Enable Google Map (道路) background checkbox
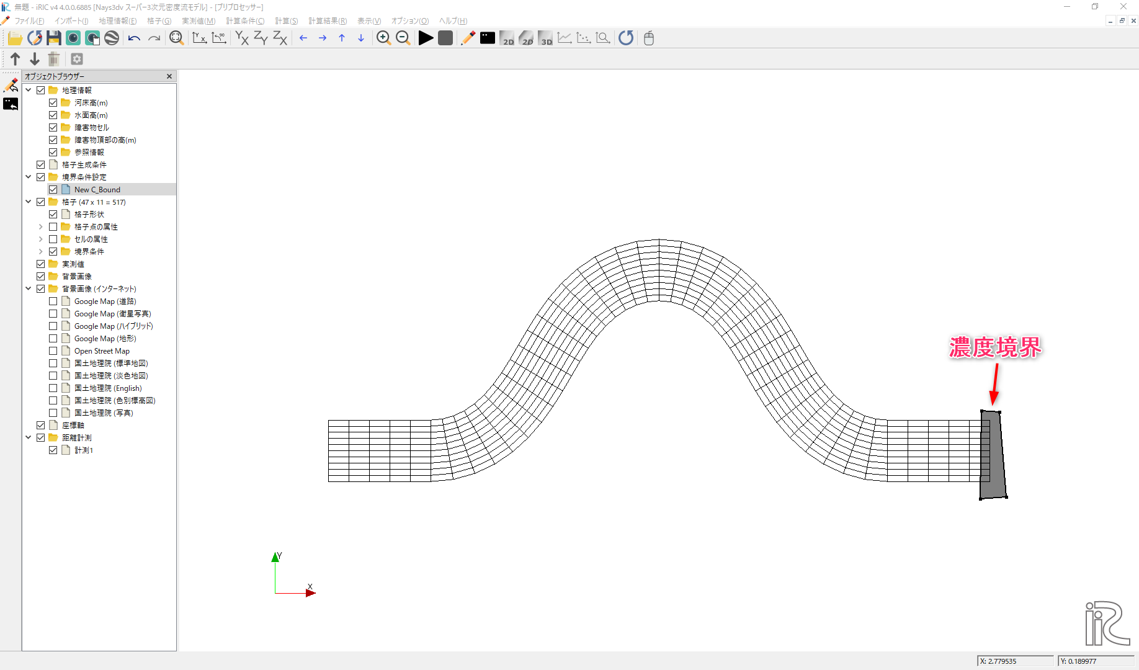Screen dimensions: 1139x670 53,301
